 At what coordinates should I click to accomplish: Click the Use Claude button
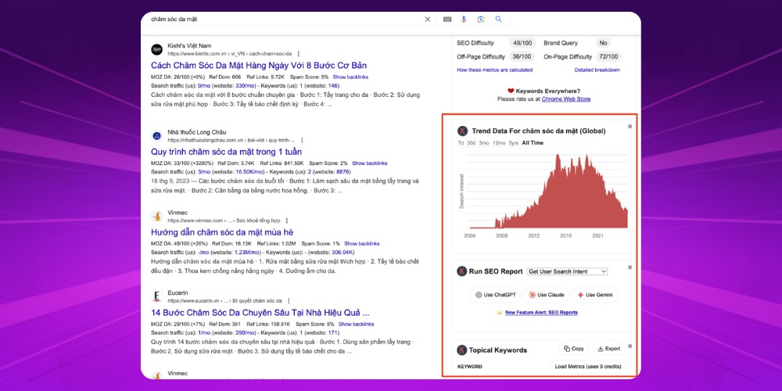(546, 295)
